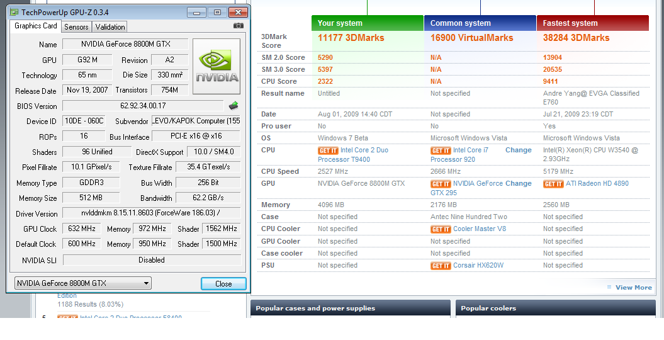664x340 pixels.
Task: Open Cooler Master V8 link
Action: pyautogui.click(x=480, y=229)
